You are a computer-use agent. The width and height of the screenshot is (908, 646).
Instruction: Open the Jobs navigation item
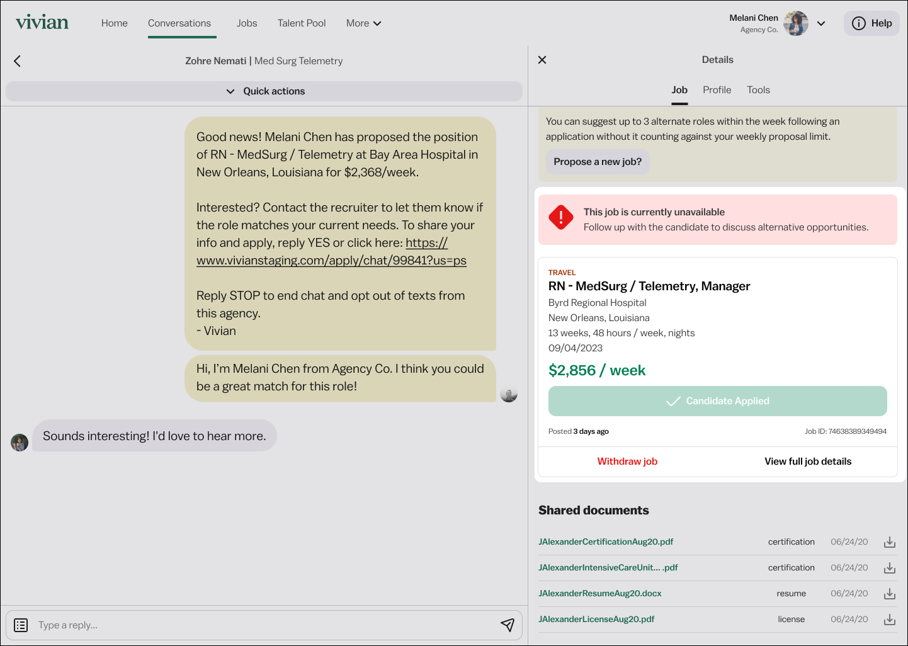[247, 23]
